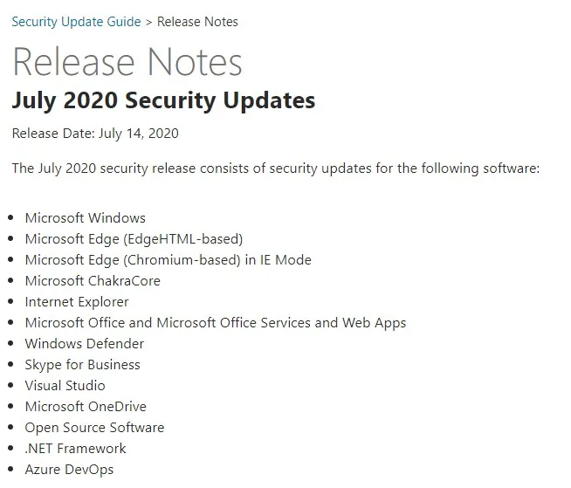Select Microsoft Edge (Chromium-based) in IE Mode item
Screen dimensions: 571x488
168,260
